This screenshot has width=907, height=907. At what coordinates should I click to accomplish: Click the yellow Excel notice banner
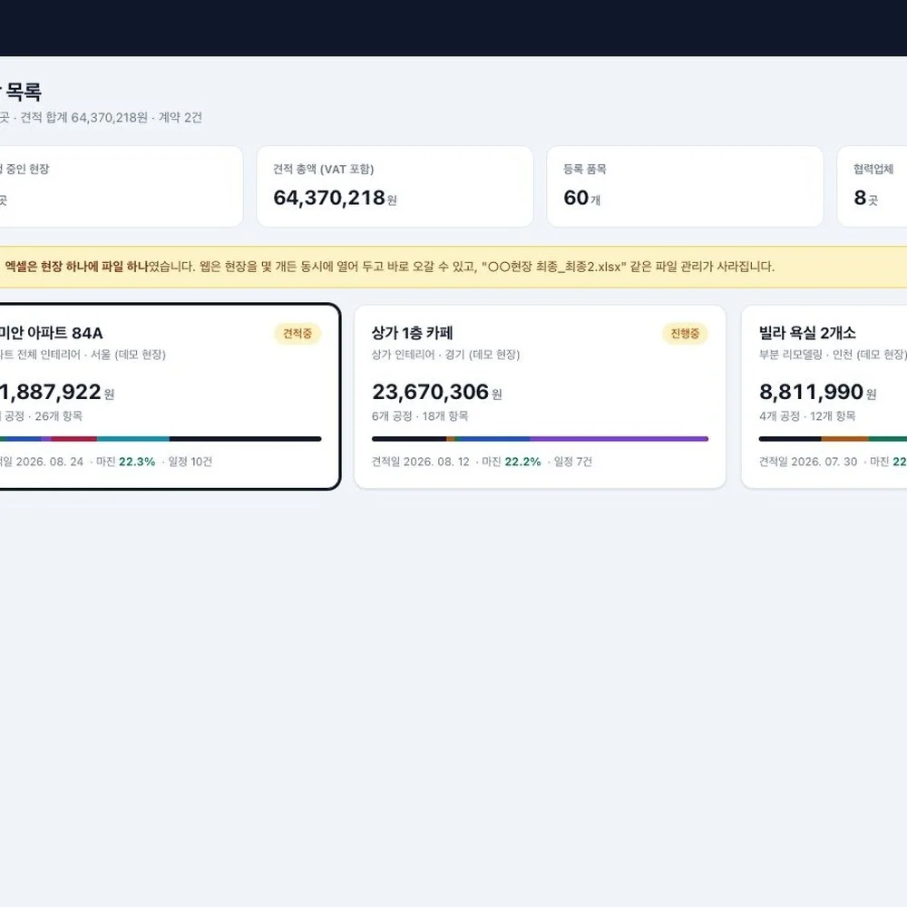(x=453, y=267)
